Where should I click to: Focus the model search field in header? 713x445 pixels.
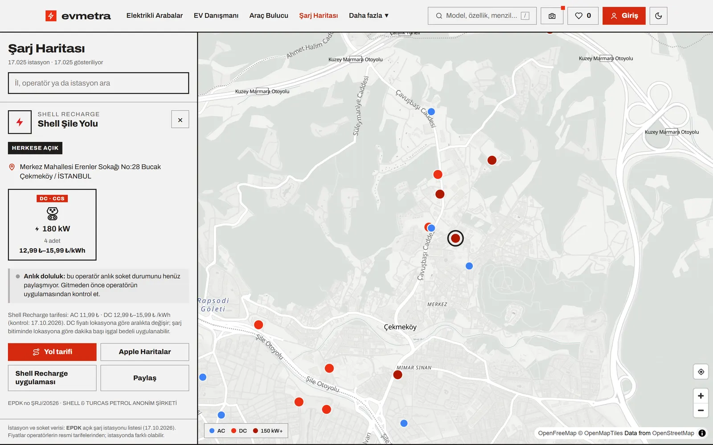pyautogui.click(x=482, y=16)
